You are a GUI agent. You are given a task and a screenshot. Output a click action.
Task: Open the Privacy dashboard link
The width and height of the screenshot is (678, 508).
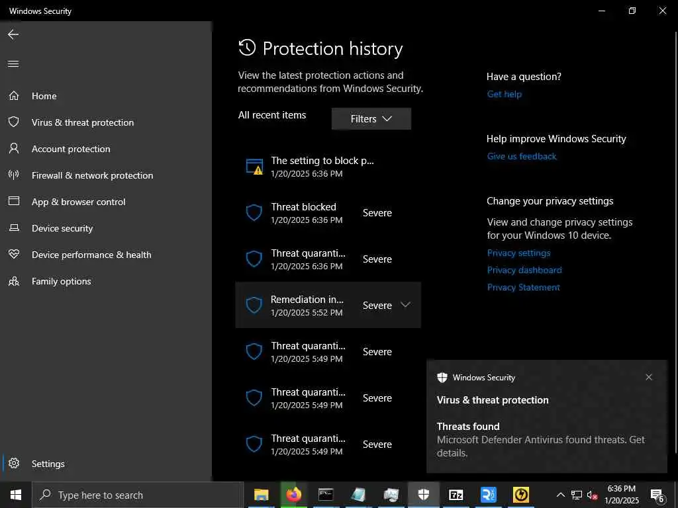(x=524, y=270)
